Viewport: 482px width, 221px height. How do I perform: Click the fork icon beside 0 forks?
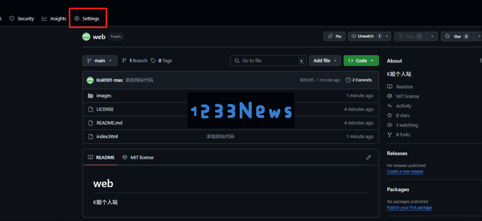(390, 135)
